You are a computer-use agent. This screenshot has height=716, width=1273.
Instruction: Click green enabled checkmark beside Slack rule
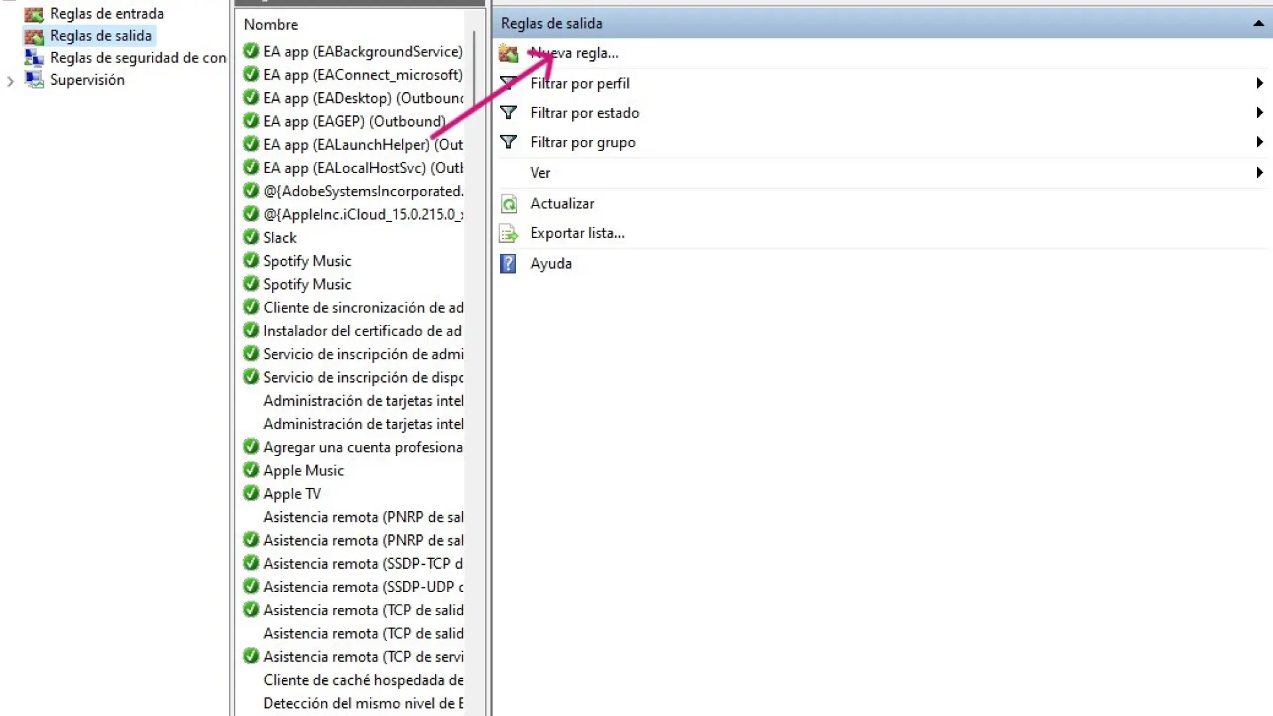click(x=251, y=237)
